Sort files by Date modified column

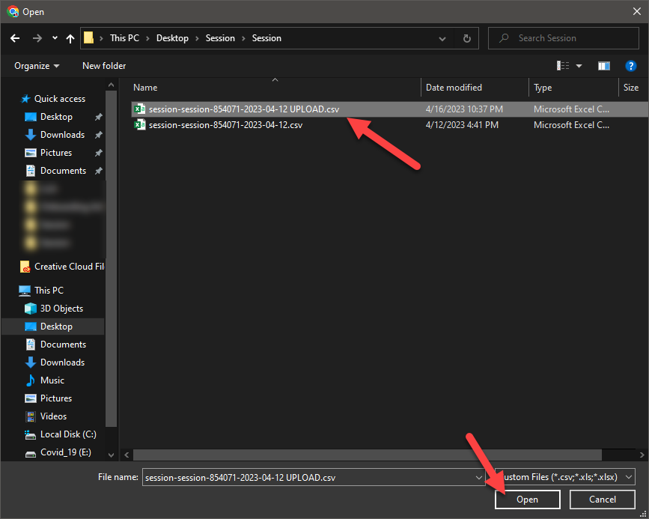click(454, 88)
